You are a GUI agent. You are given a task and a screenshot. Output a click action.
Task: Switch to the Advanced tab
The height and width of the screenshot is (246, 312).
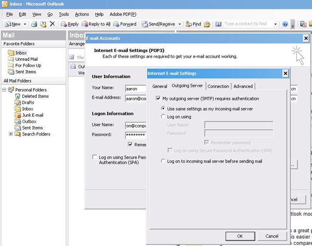[243, 86]
